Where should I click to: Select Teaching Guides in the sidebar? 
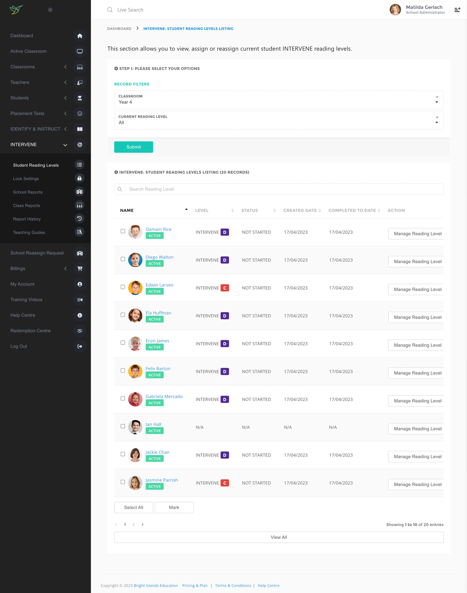click(29, 233)
